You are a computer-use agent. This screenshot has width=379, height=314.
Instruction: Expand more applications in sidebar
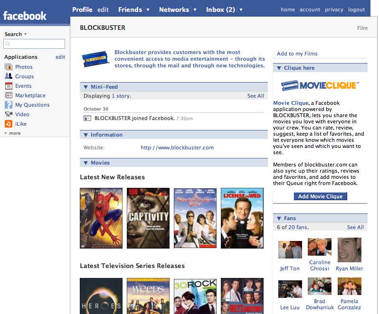tap(12, 133)
